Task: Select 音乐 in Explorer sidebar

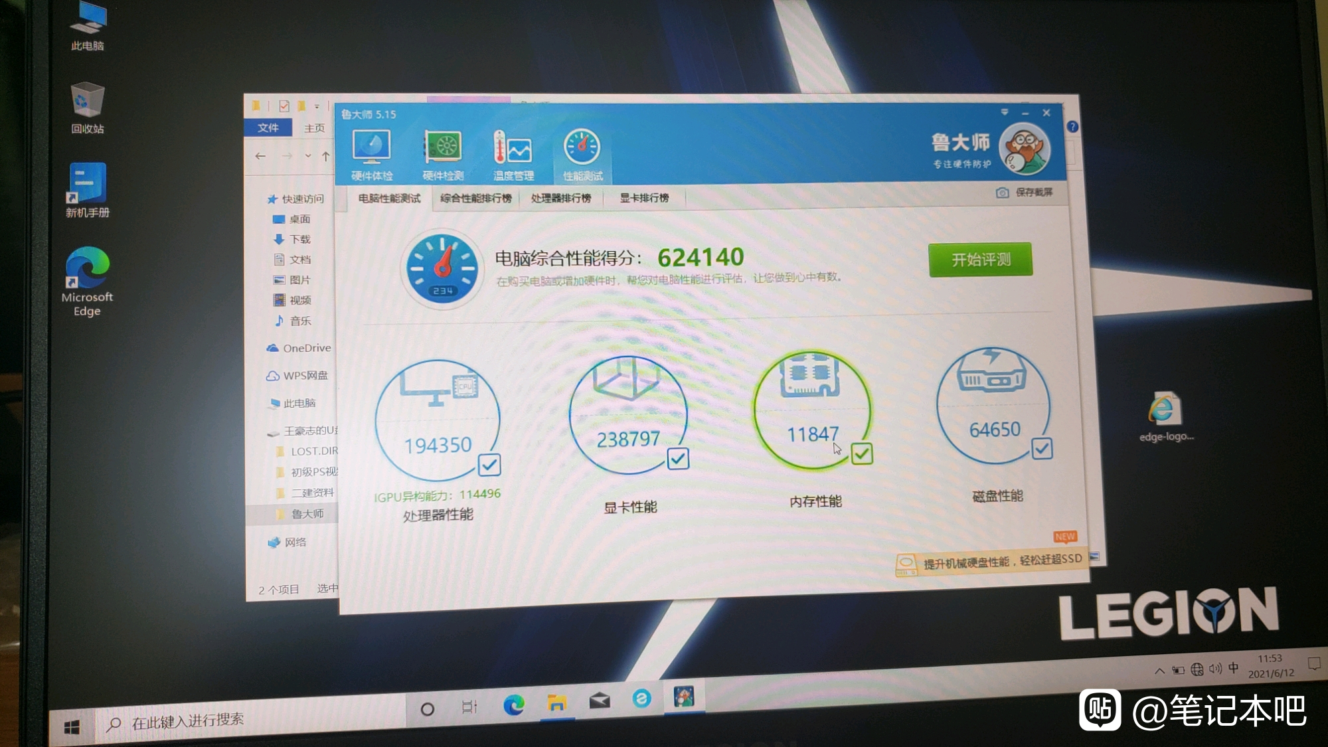Action: (x=293, y=321)
